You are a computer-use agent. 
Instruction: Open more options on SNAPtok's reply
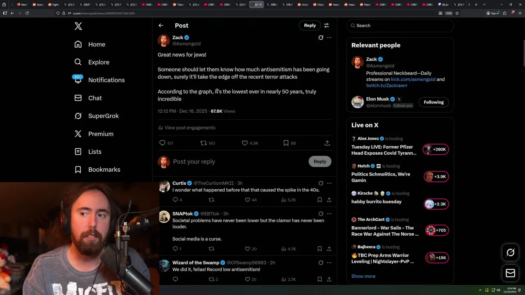(x=329, y=213)
